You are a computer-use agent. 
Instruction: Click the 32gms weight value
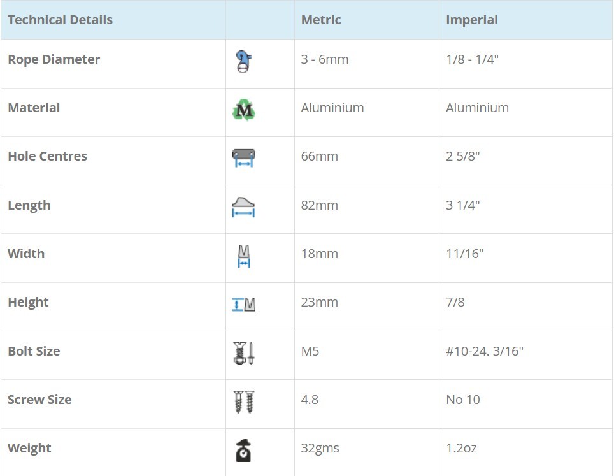(320, 448)
